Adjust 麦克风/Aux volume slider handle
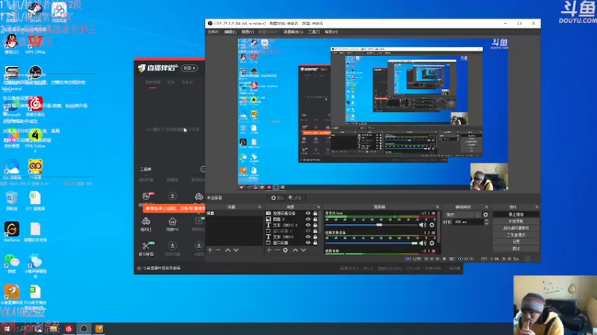The image size is (597, 335). click(379, 225)
